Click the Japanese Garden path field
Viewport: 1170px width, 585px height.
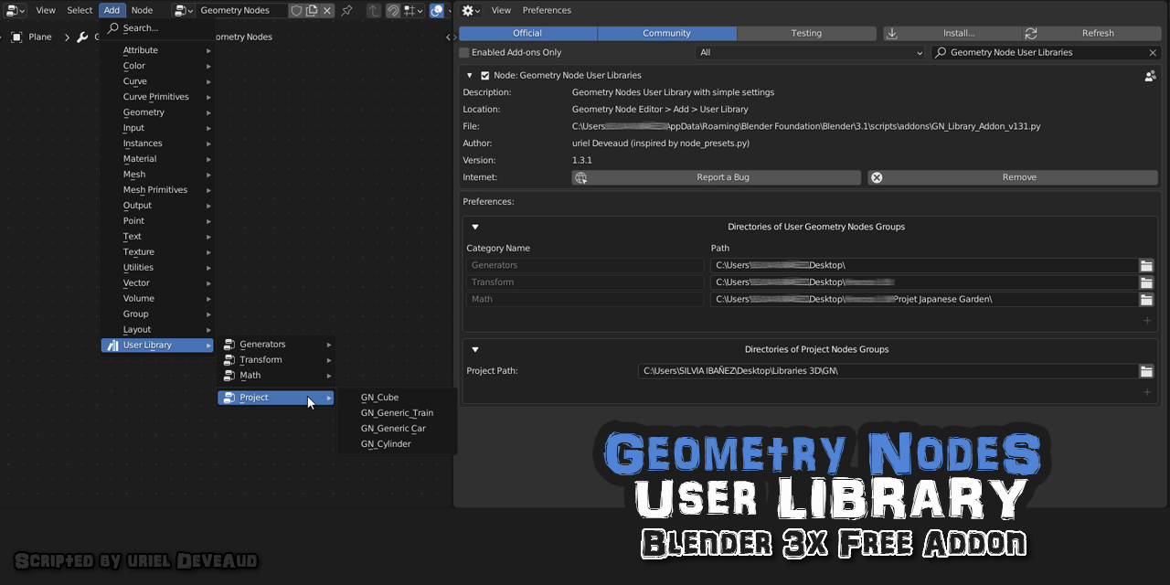coord(924,299)
